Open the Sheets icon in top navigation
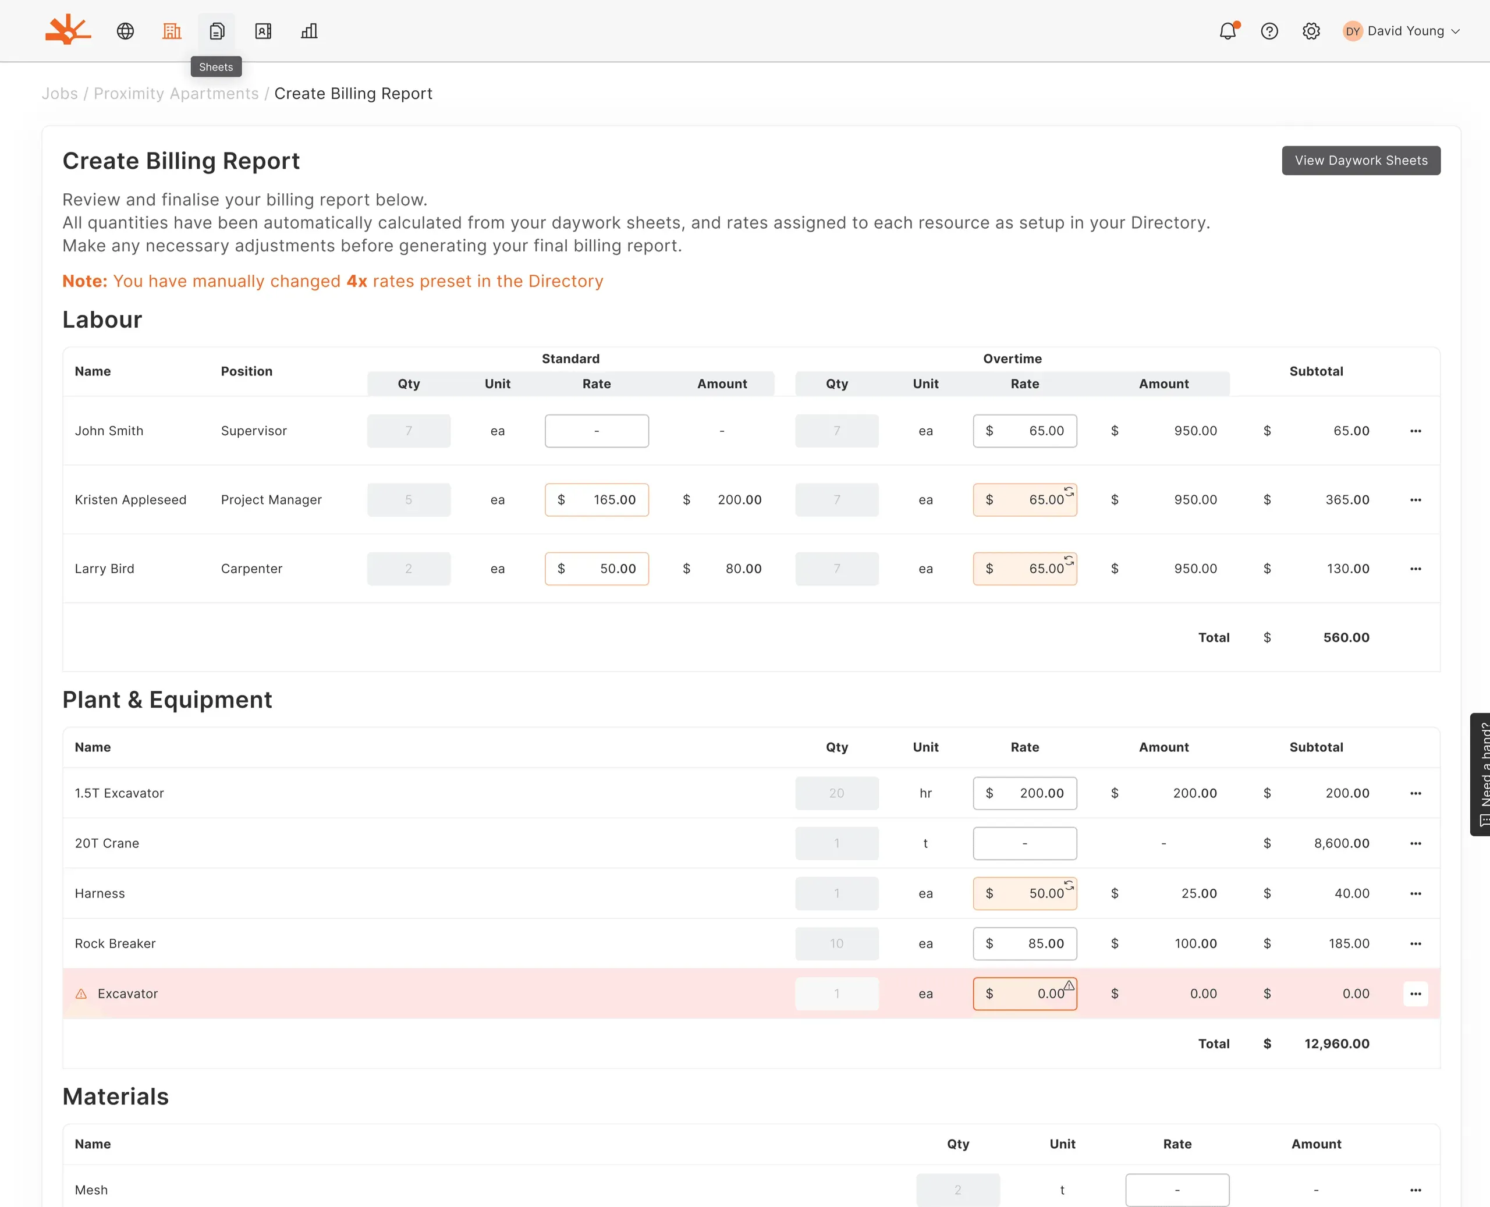Screen dimensions: 1490x1207 point(217,31)
